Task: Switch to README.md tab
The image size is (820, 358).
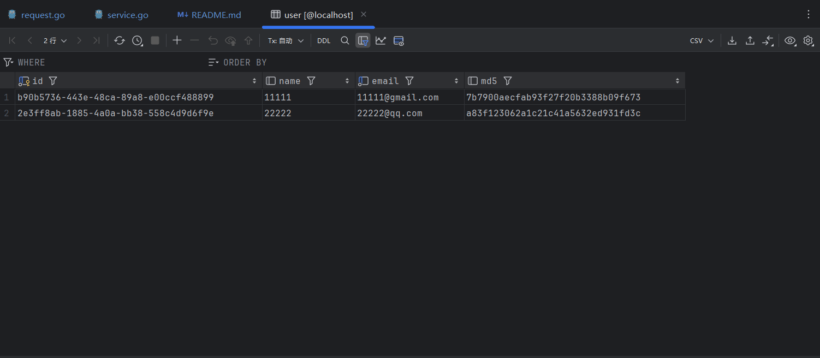Action: 209,15
